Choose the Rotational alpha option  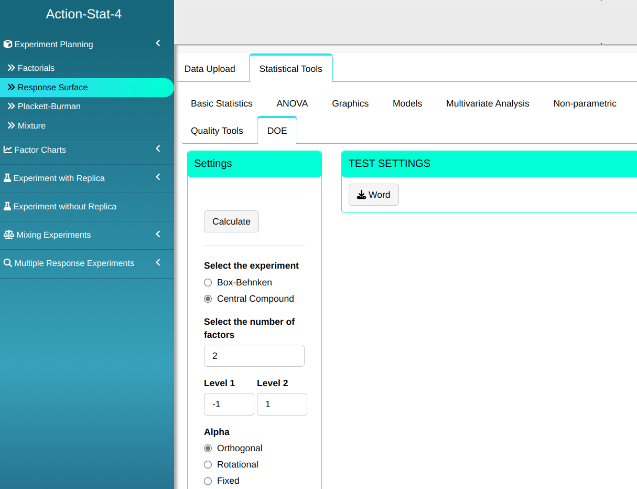pyautogui.click(x=208, y=464)
